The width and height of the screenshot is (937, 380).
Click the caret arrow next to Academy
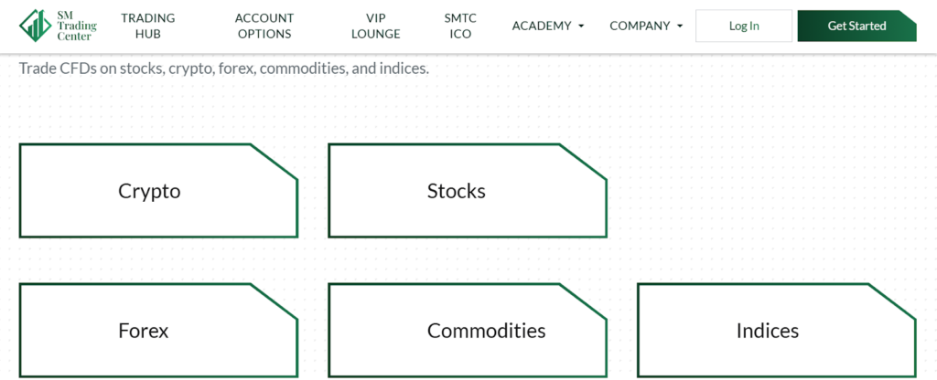click(x=581, y=26)
